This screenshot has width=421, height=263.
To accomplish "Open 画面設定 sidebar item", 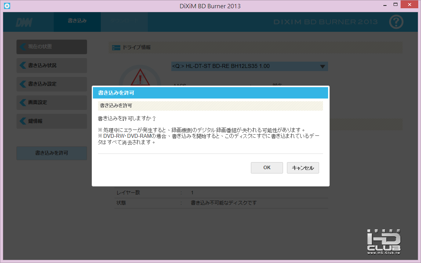I will pyautogui.click(x=52, y=102).
